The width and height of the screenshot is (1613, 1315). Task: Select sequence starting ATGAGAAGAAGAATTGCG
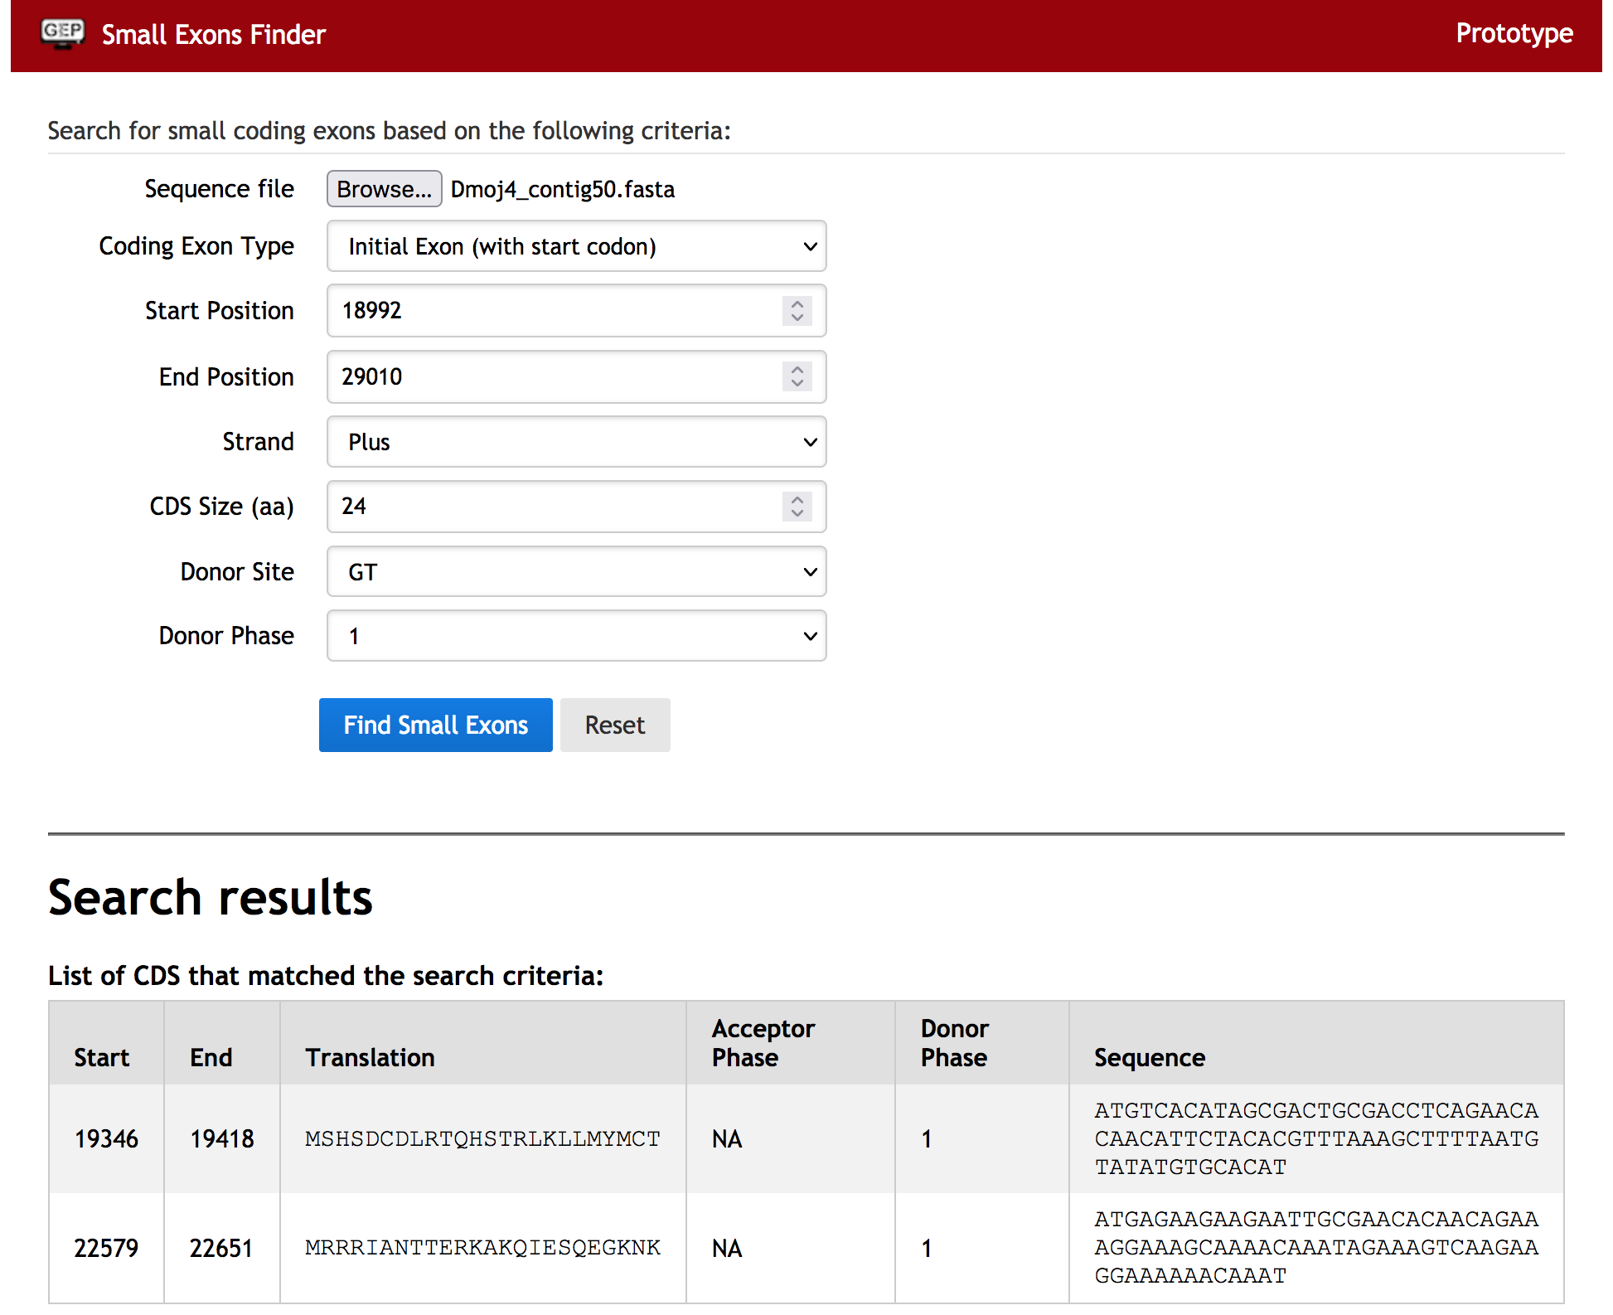[1316, 1247]
